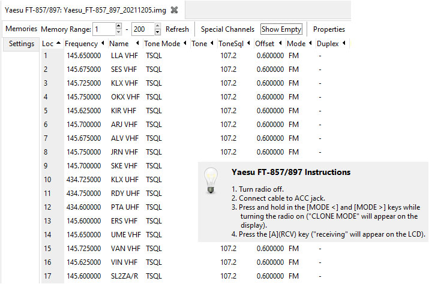
Task: Sort by the Frequency column header
Action: pyautogui.click(x=84, y=44)
